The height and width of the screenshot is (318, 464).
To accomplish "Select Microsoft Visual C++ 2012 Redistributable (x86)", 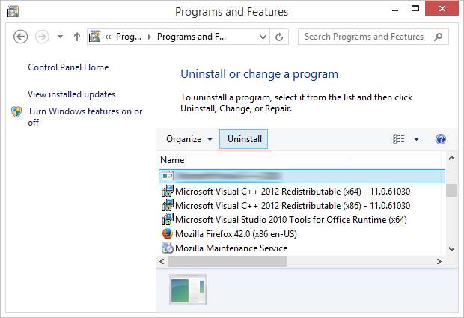I will (x=293, y=206).
